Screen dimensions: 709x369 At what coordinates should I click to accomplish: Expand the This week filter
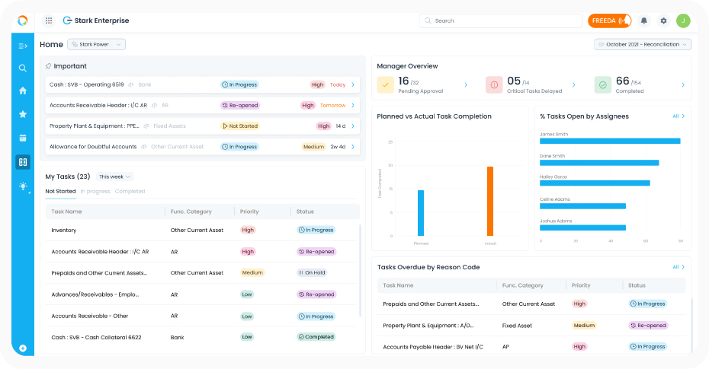[114, 177]
